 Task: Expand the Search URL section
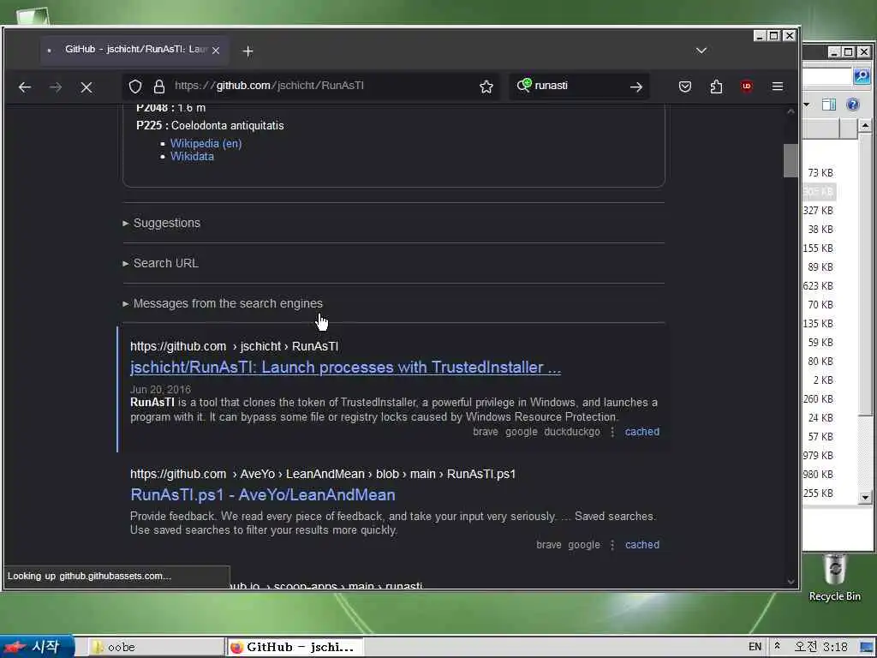click(160, 263)
